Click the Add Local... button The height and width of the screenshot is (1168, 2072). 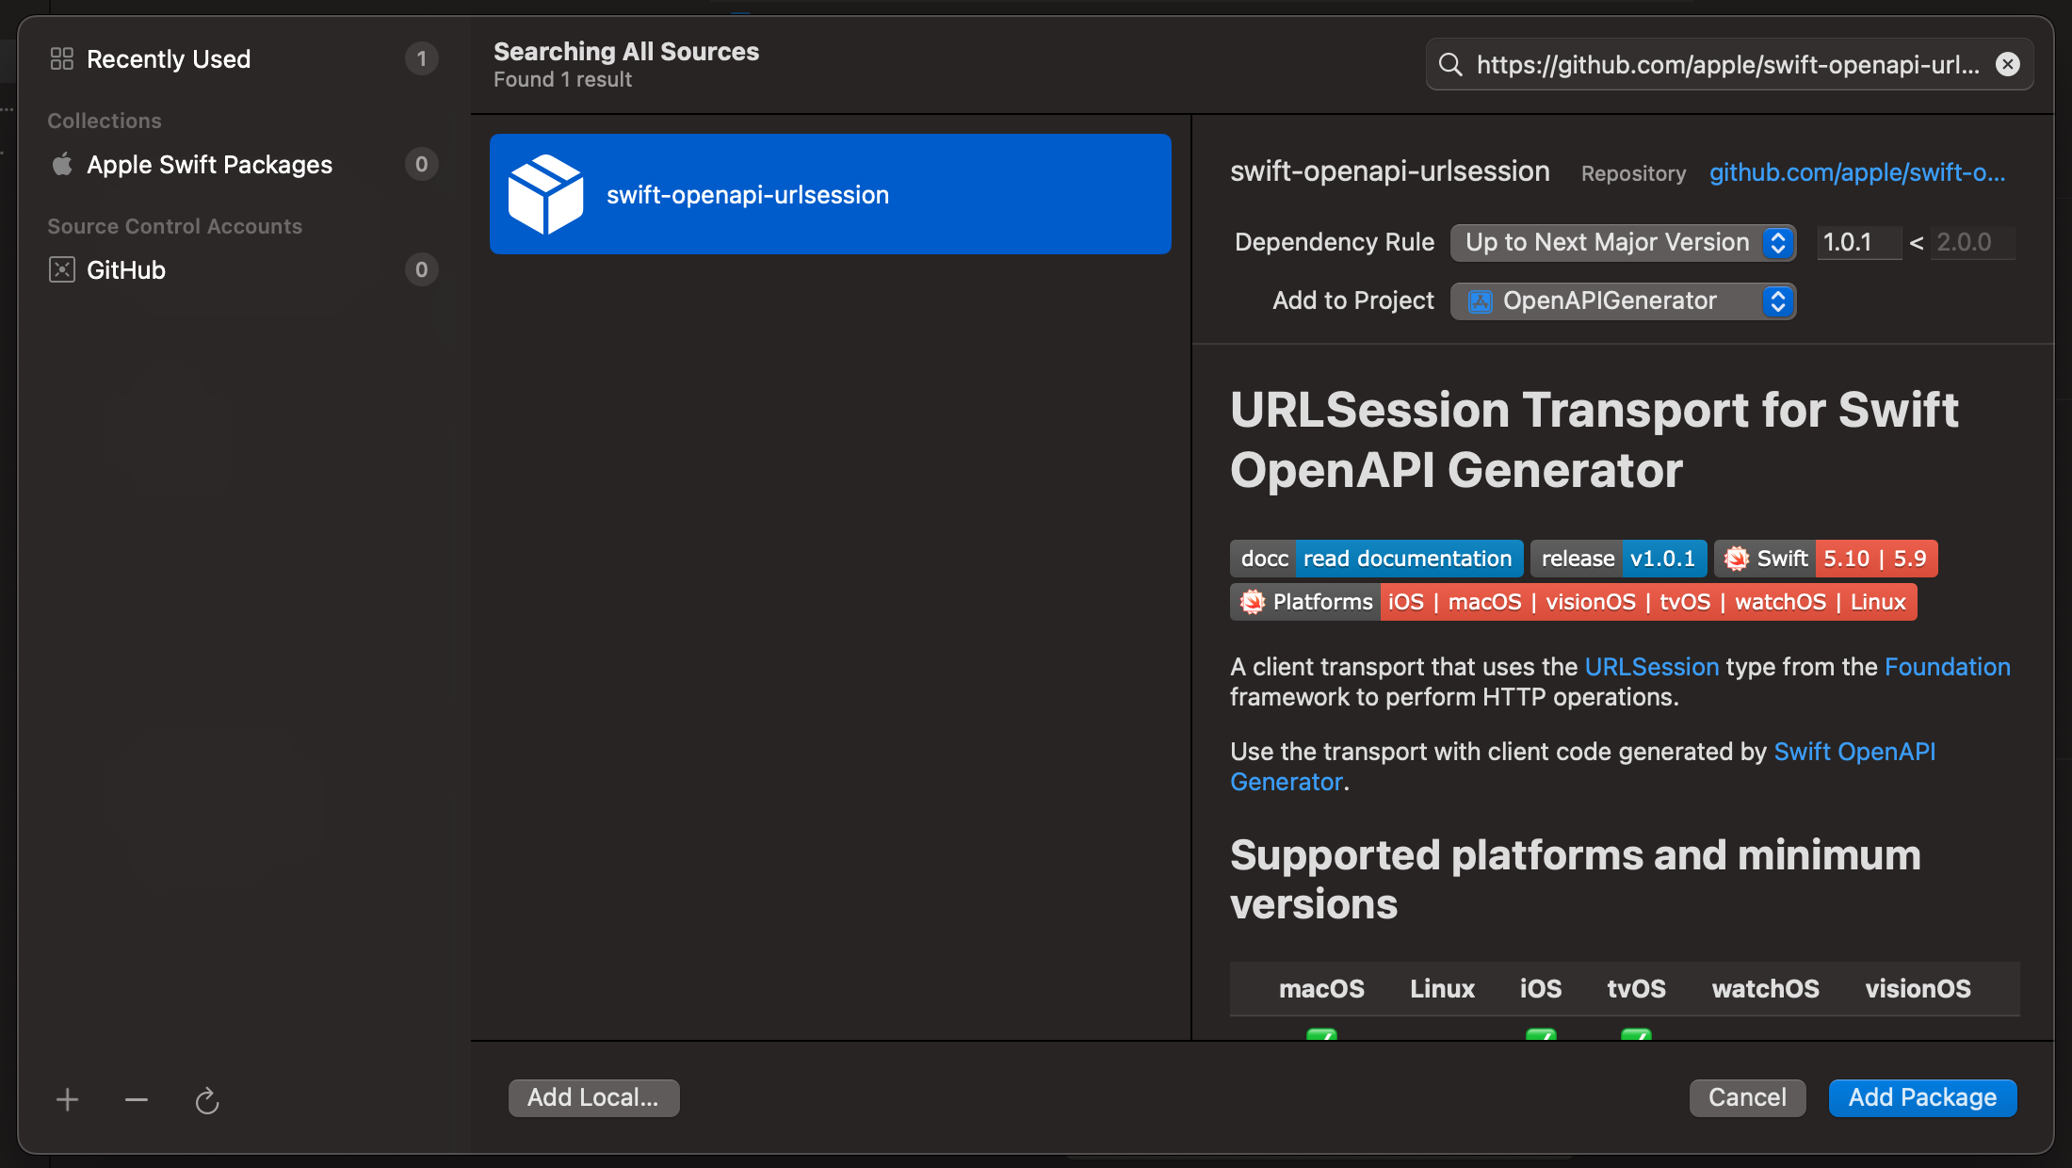tap(593, 1097)
